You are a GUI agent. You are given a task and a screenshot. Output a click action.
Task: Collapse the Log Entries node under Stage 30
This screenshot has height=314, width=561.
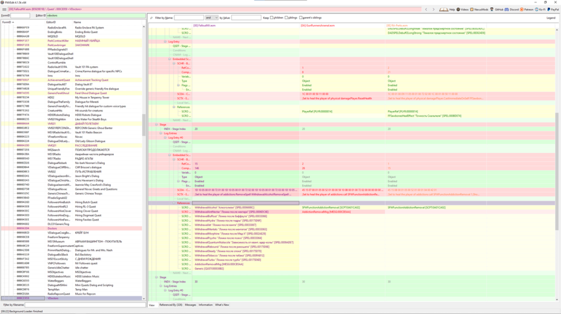tap(160, 286)
